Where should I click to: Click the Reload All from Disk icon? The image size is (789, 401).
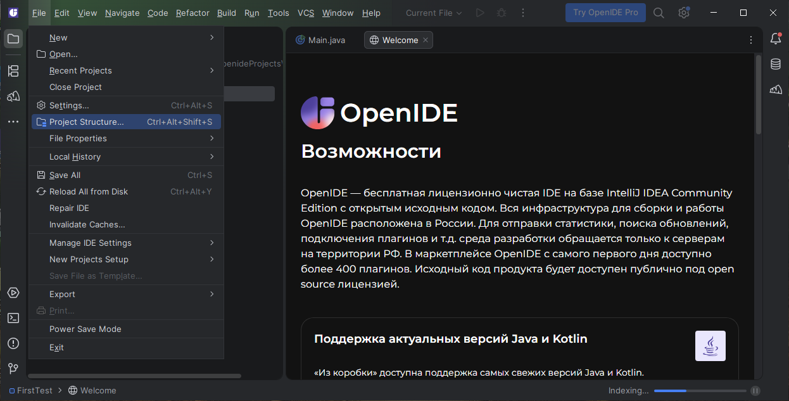[41, 191]
